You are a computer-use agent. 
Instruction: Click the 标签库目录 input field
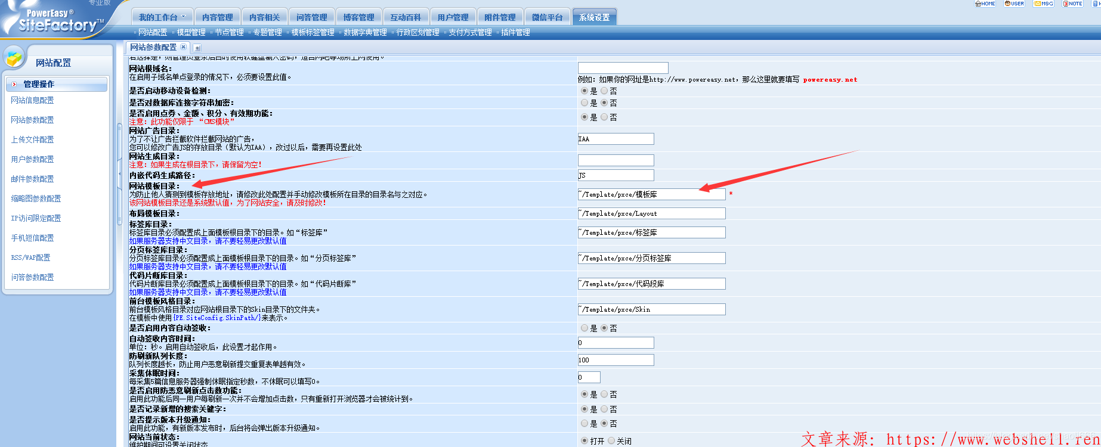pyautogui.click(x=652, y=232)
